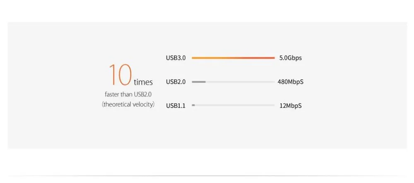The width and height of the screenshot is (414, 183).
Task: Select the 480MbpS speed value
Action: pos(291,82)
